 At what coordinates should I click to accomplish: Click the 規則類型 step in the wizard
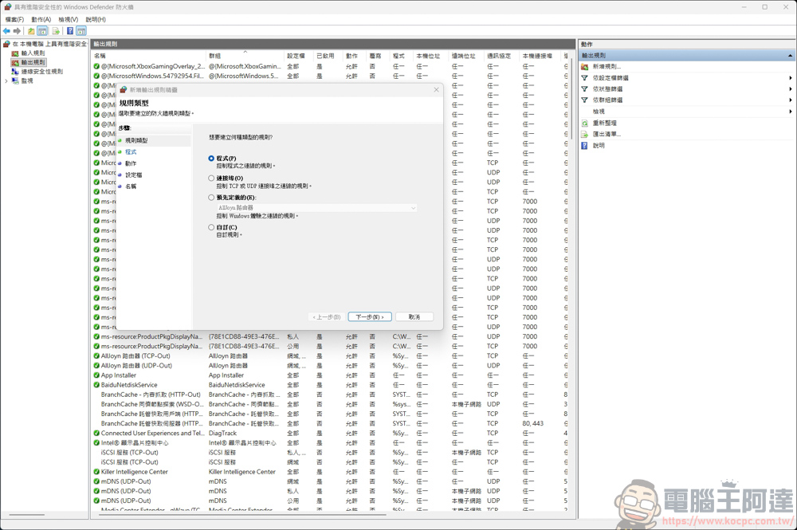136,140
